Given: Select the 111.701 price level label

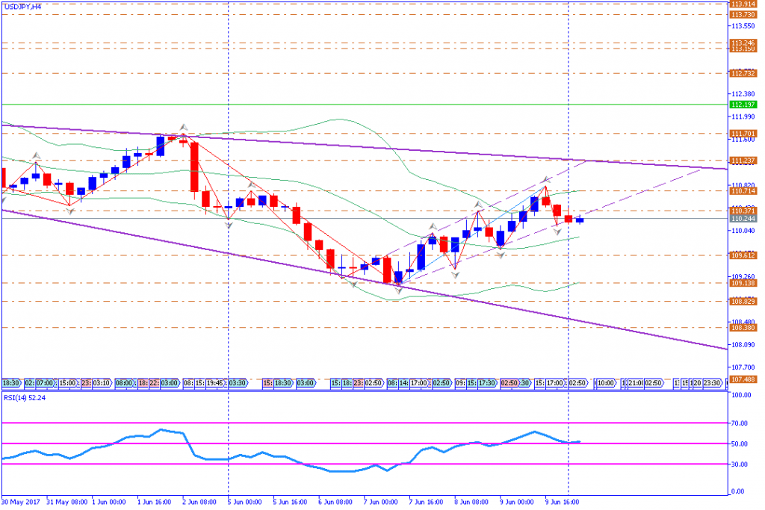Looking at the screenshot, I should click(743, 134).
